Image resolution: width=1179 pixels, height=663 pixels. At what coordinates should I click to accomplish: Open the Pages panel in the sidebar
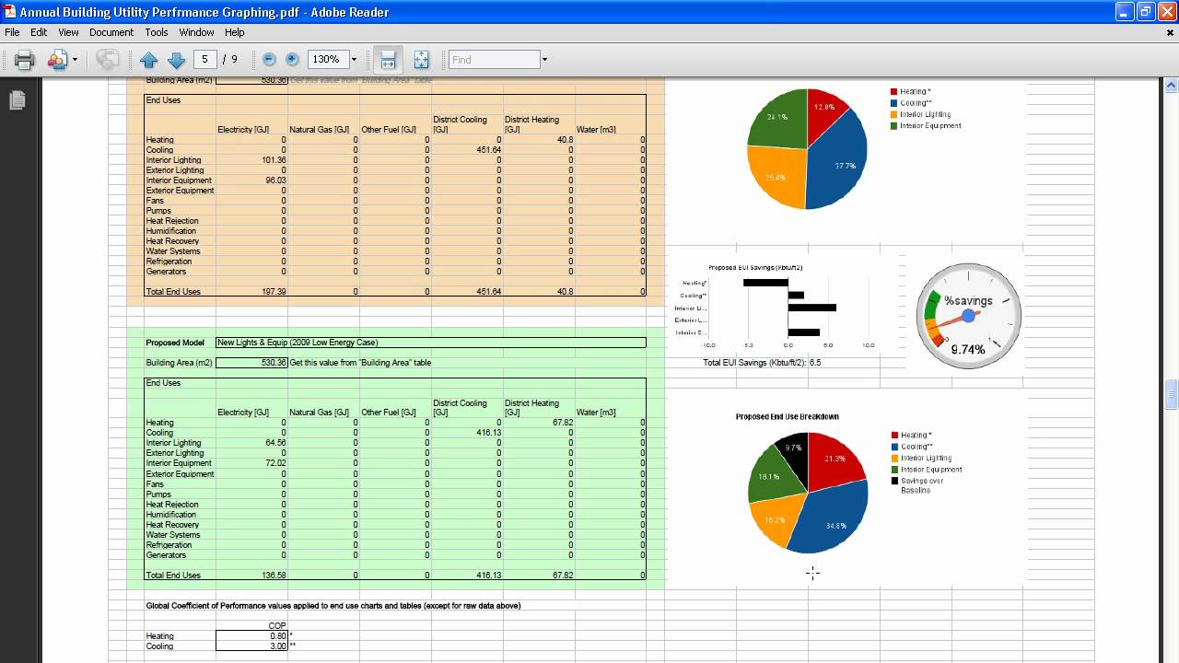[17, 99]
